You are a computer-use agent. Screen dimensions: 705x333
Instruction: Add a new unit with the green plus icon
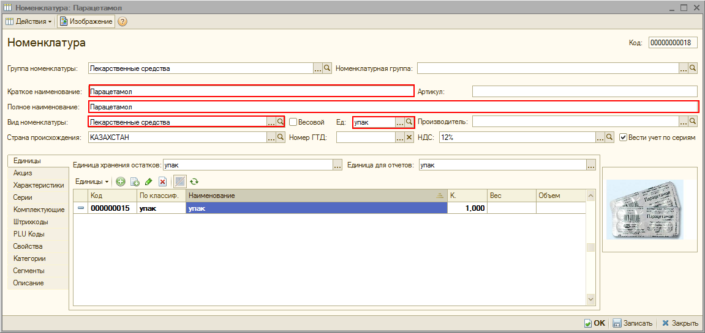coord(121,181)
